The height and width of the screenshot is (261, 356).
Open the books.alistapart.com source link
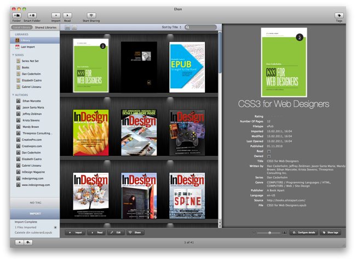pos(286,200)
